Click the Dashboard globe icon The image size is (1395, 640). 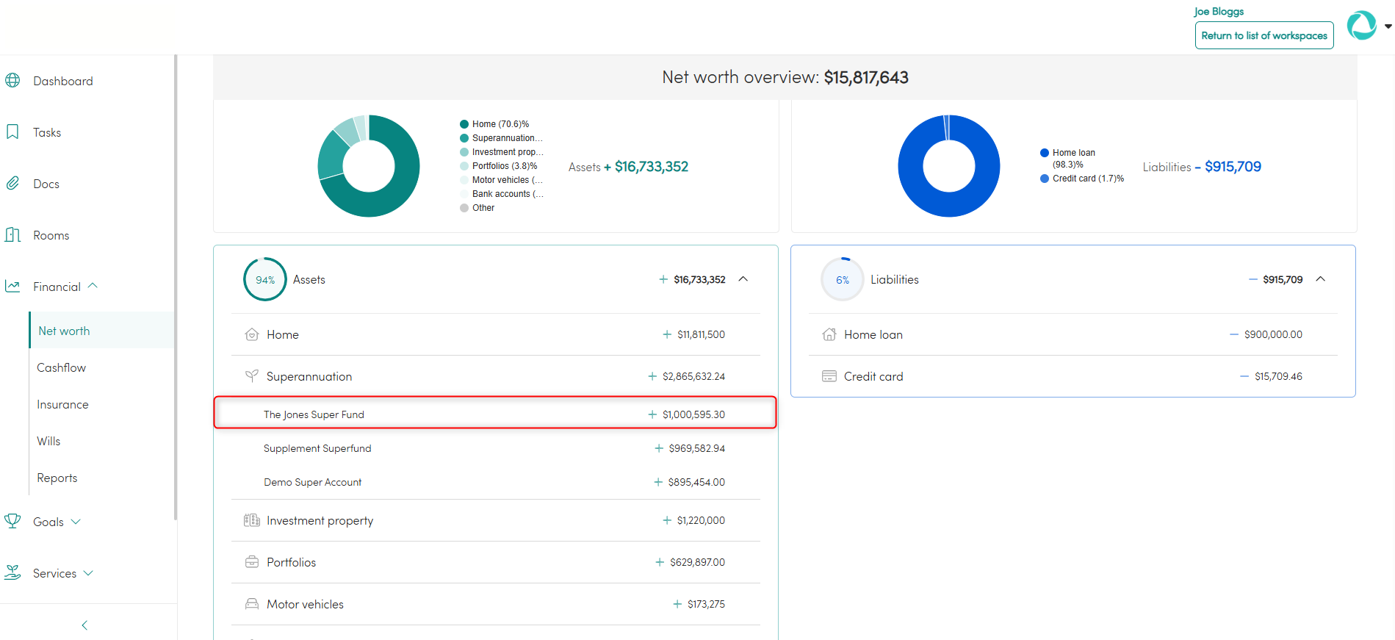[12, 81]
